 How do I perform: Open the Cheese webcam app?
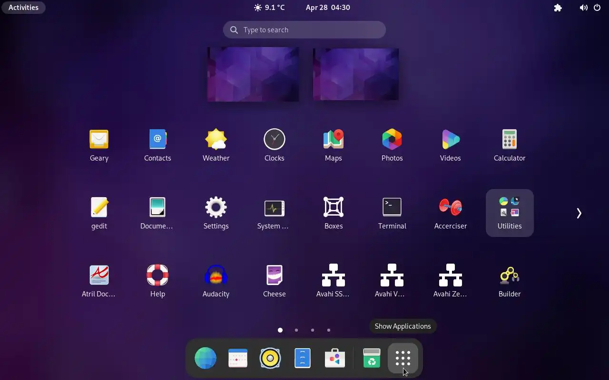pyautogui.click(x=275, y=281)
